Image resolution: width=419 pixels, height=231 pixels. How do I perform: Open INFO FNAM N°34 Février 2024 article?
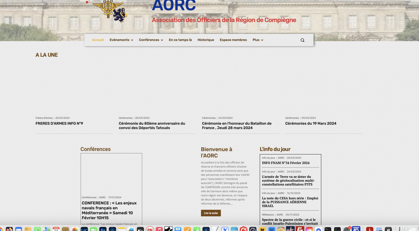[x=286, y=163]
